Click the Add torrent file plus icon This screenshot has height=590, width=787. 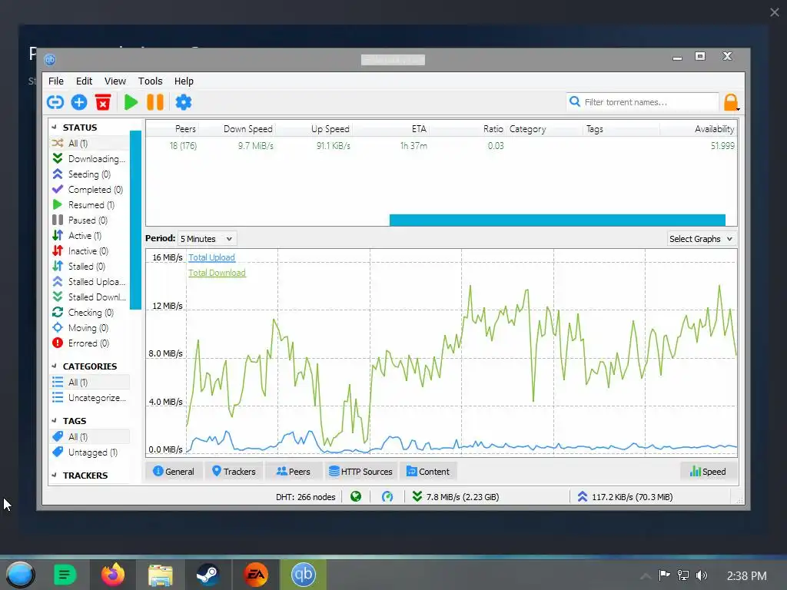pyautogui.click(x=79, y=102)
